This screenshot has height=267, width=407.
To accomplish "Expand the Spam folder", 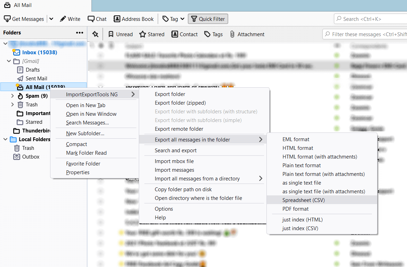I will coord(13,95).
